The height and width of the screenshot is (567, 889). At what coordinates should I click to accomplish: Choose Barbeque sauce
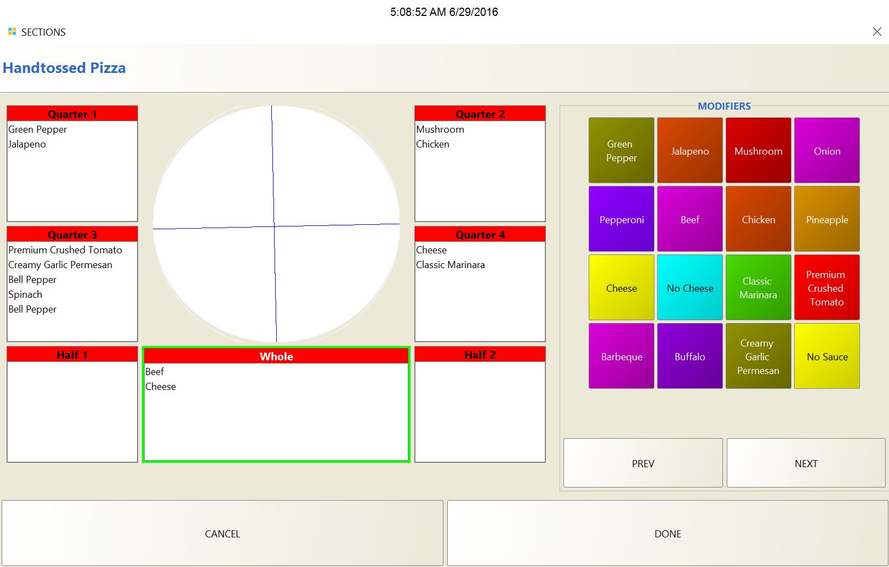coord(621,356)
